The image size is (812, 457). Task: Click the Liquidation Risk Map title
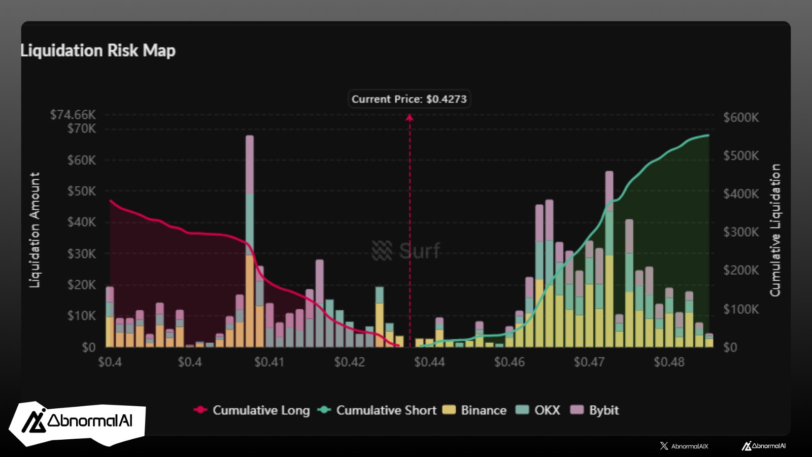click(98, 51)
